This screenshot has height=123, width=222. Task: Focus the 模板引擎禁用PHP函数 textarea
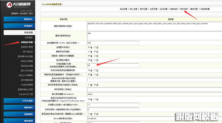pyautogui.click(x=155, y=26)
